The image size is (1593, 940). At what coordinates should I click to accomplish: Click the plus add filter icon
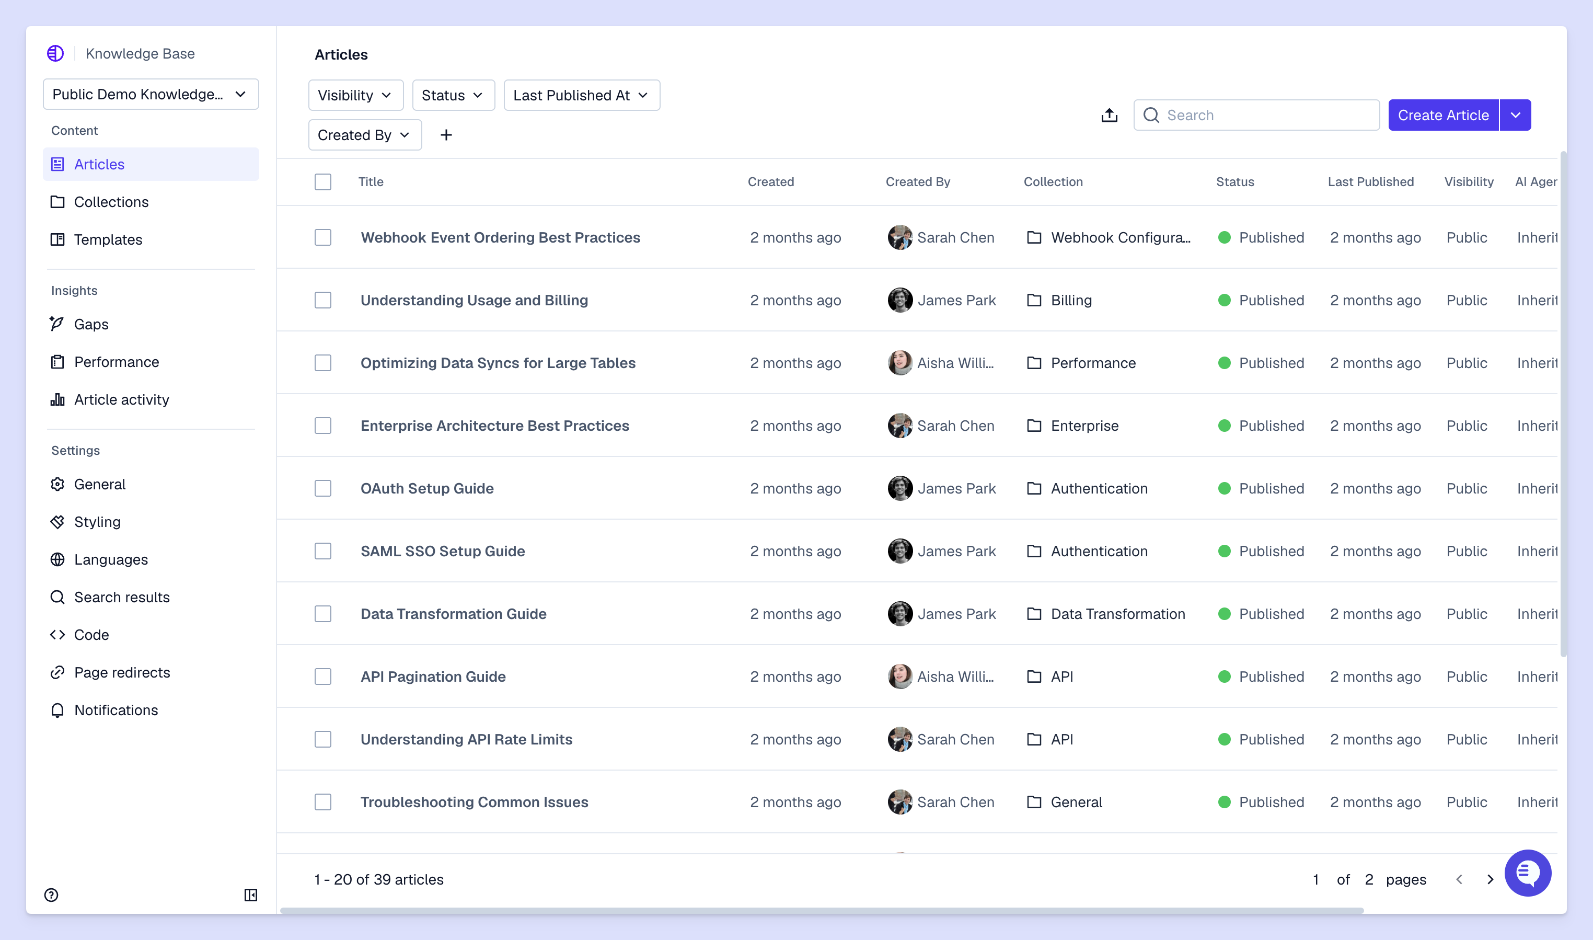[446, 135]
